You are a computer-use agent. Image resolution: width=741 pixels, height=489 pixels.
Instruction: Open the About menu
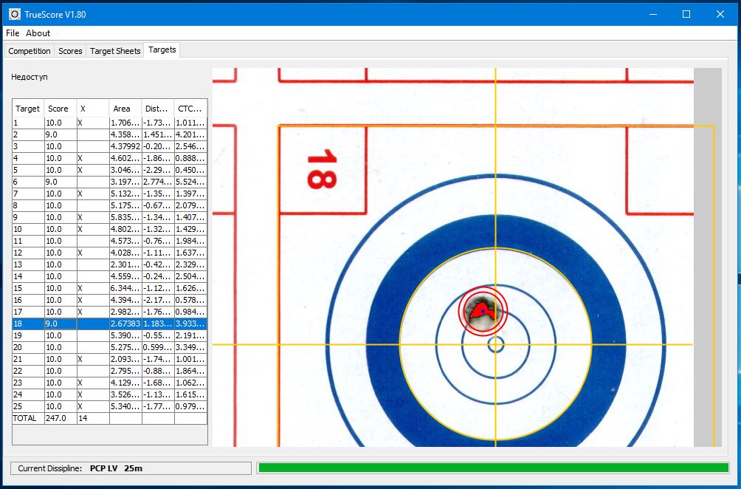click(x=38, y=33)
